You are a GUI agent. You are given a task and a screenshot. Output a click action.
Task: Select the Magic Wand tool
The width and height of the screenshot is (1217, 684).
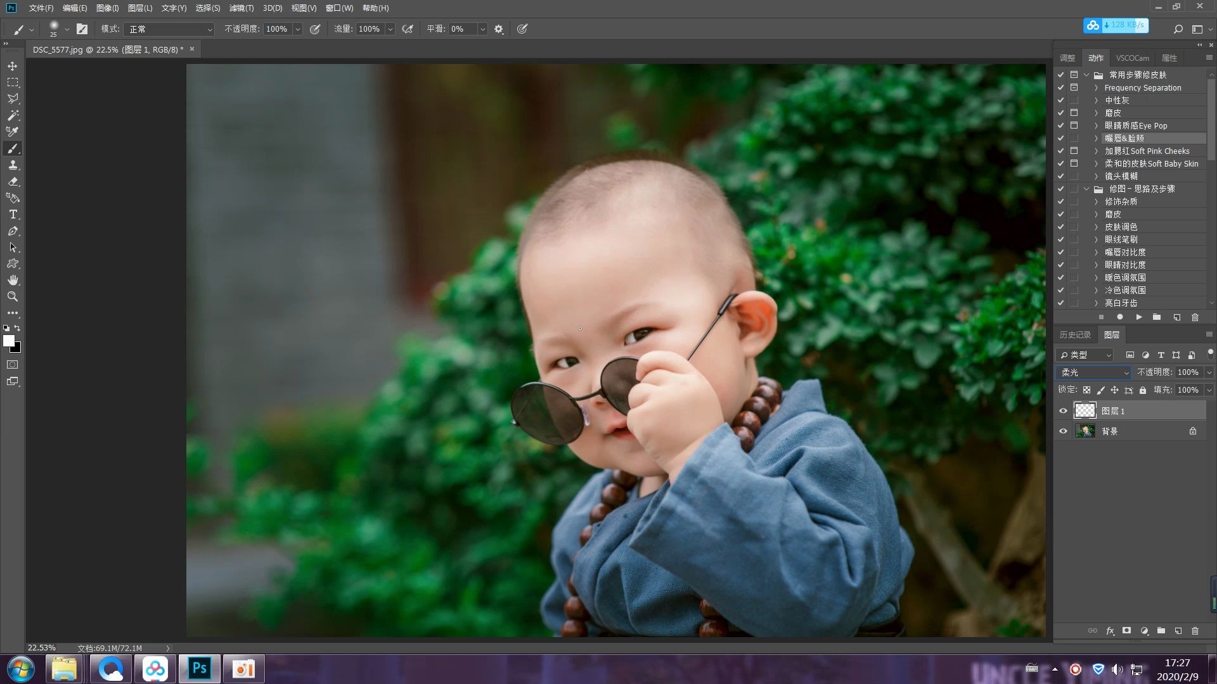(x=13, y=115)
